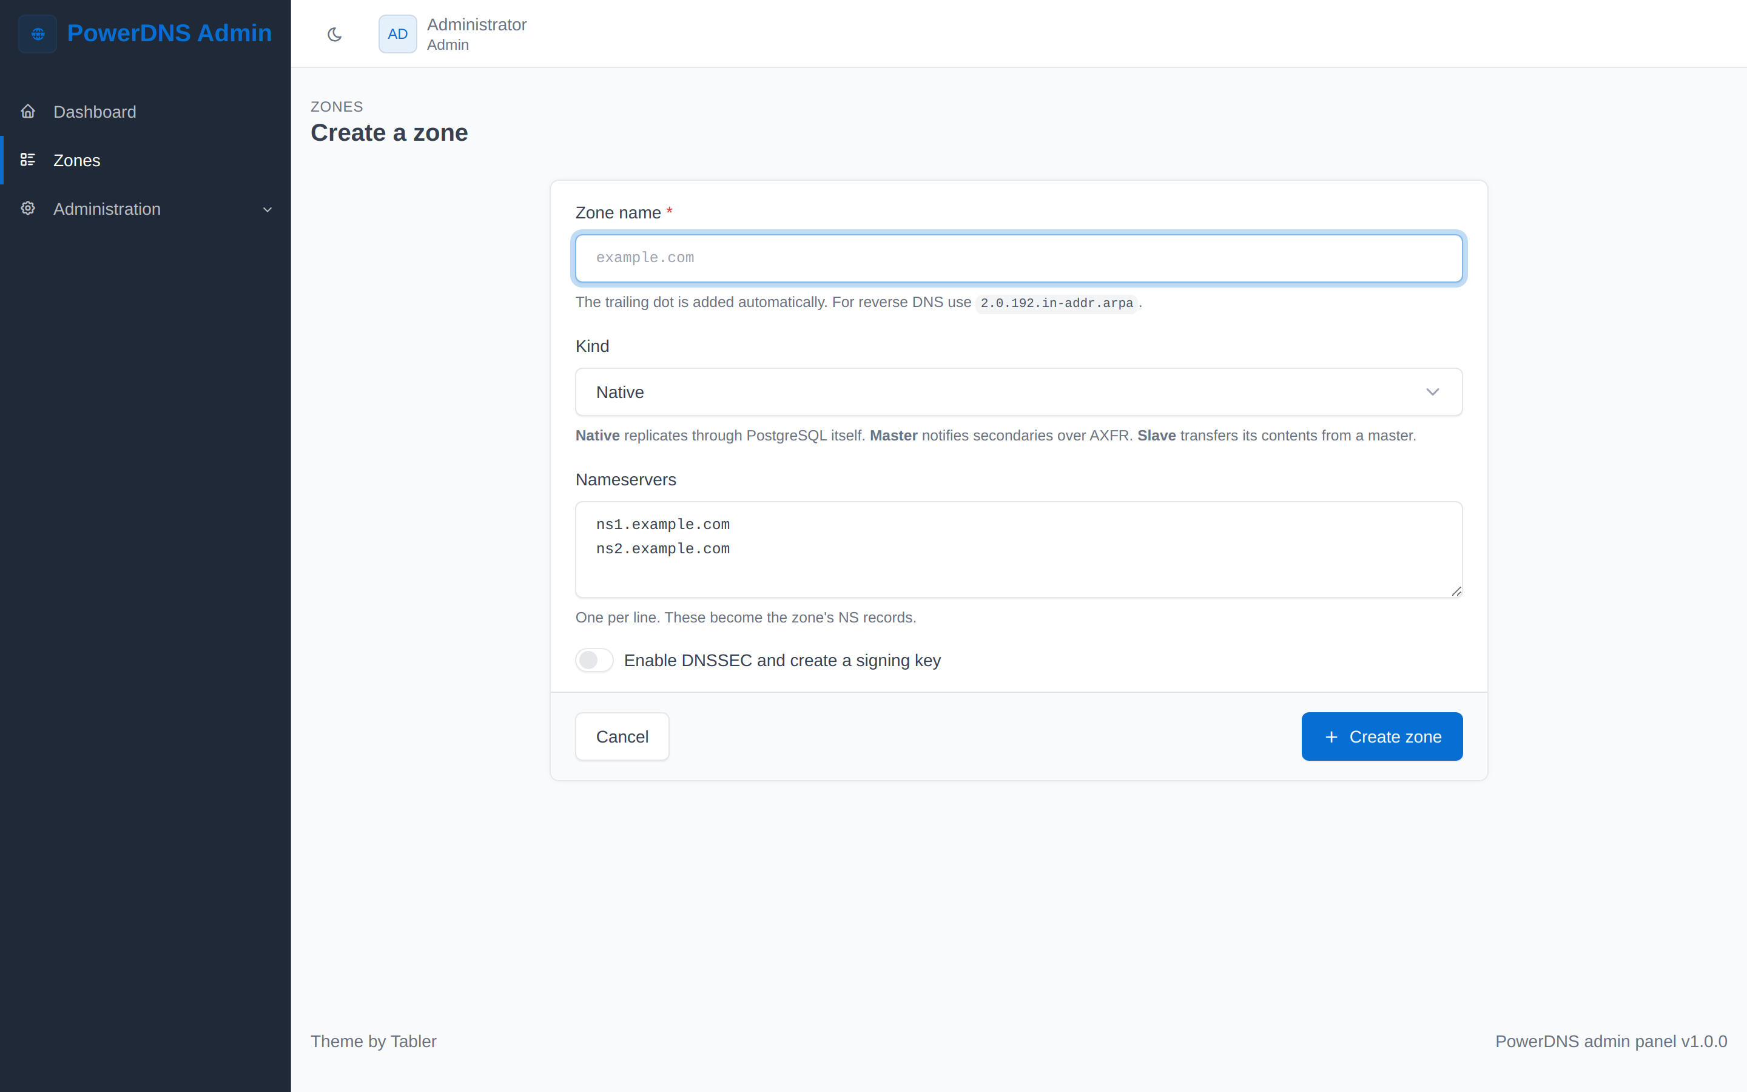Click the ZONES breadcrumb label

[x=337, y=107]
